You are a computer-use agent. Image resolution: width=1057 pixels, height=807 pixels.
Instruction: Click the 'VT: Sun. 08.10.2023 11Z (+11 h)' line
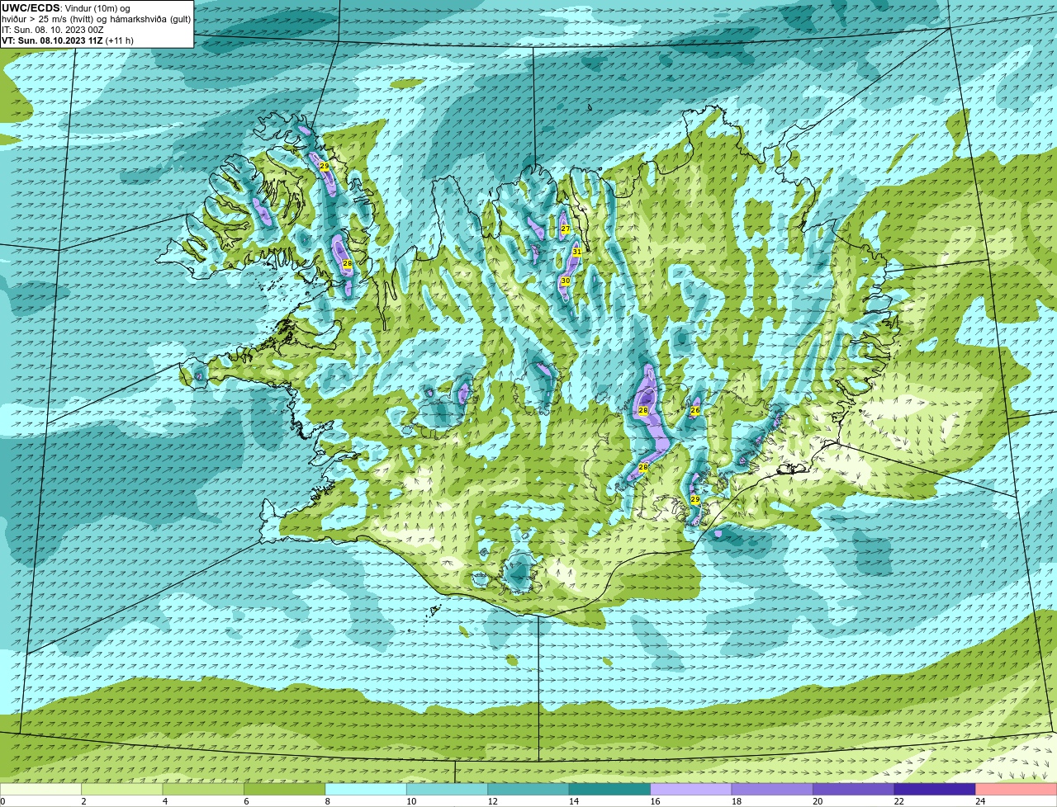click(x=68, y=40)
